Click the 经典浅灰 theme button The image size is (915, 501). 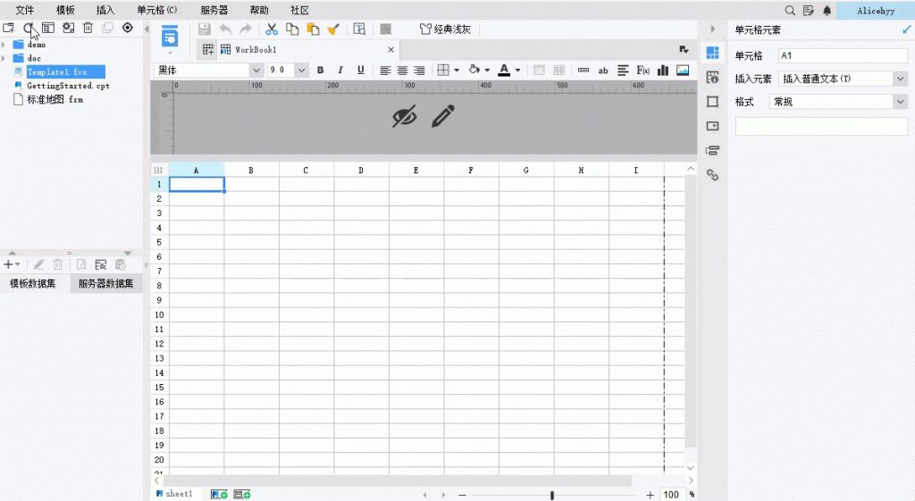(x=445, y=29)
